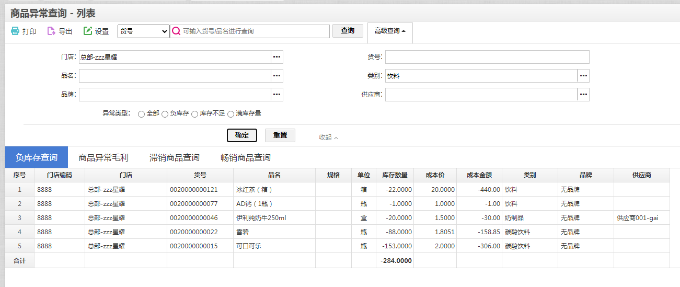
Task: Click the 成本金额 column header
Action: point(479,175)
